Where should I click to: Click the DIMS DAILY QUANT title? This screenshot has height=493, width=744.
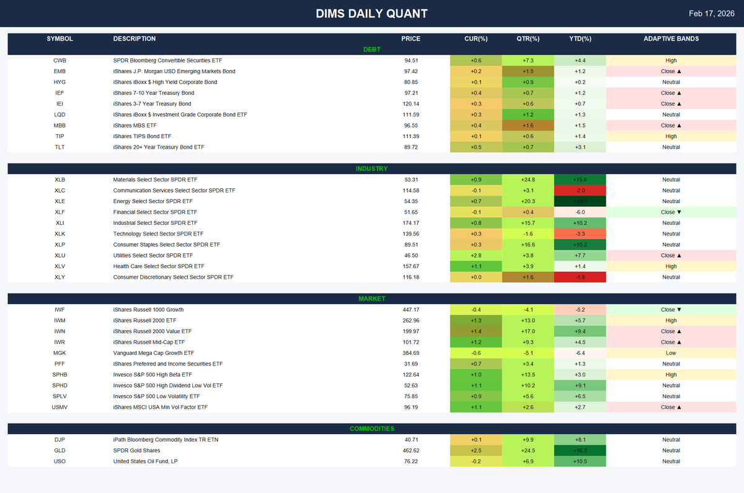pos(371,14)
